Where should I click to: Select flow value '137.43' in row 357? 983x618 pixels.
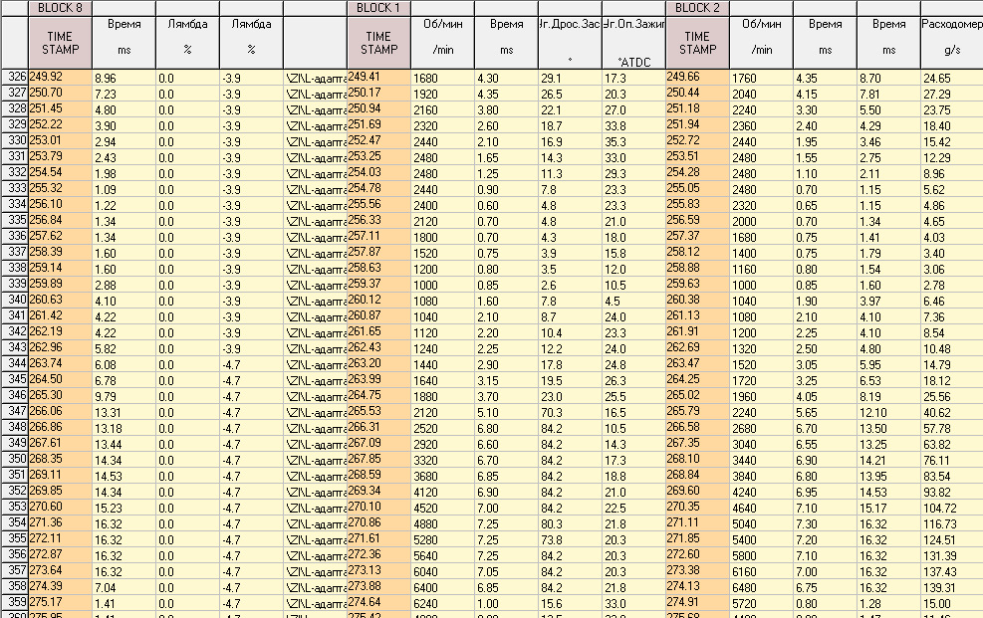click(x=952, y=571)
